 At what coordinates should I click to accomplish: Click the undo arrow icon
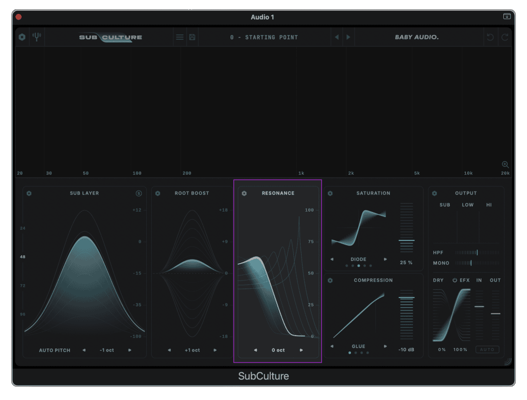[x=490, y=37]
